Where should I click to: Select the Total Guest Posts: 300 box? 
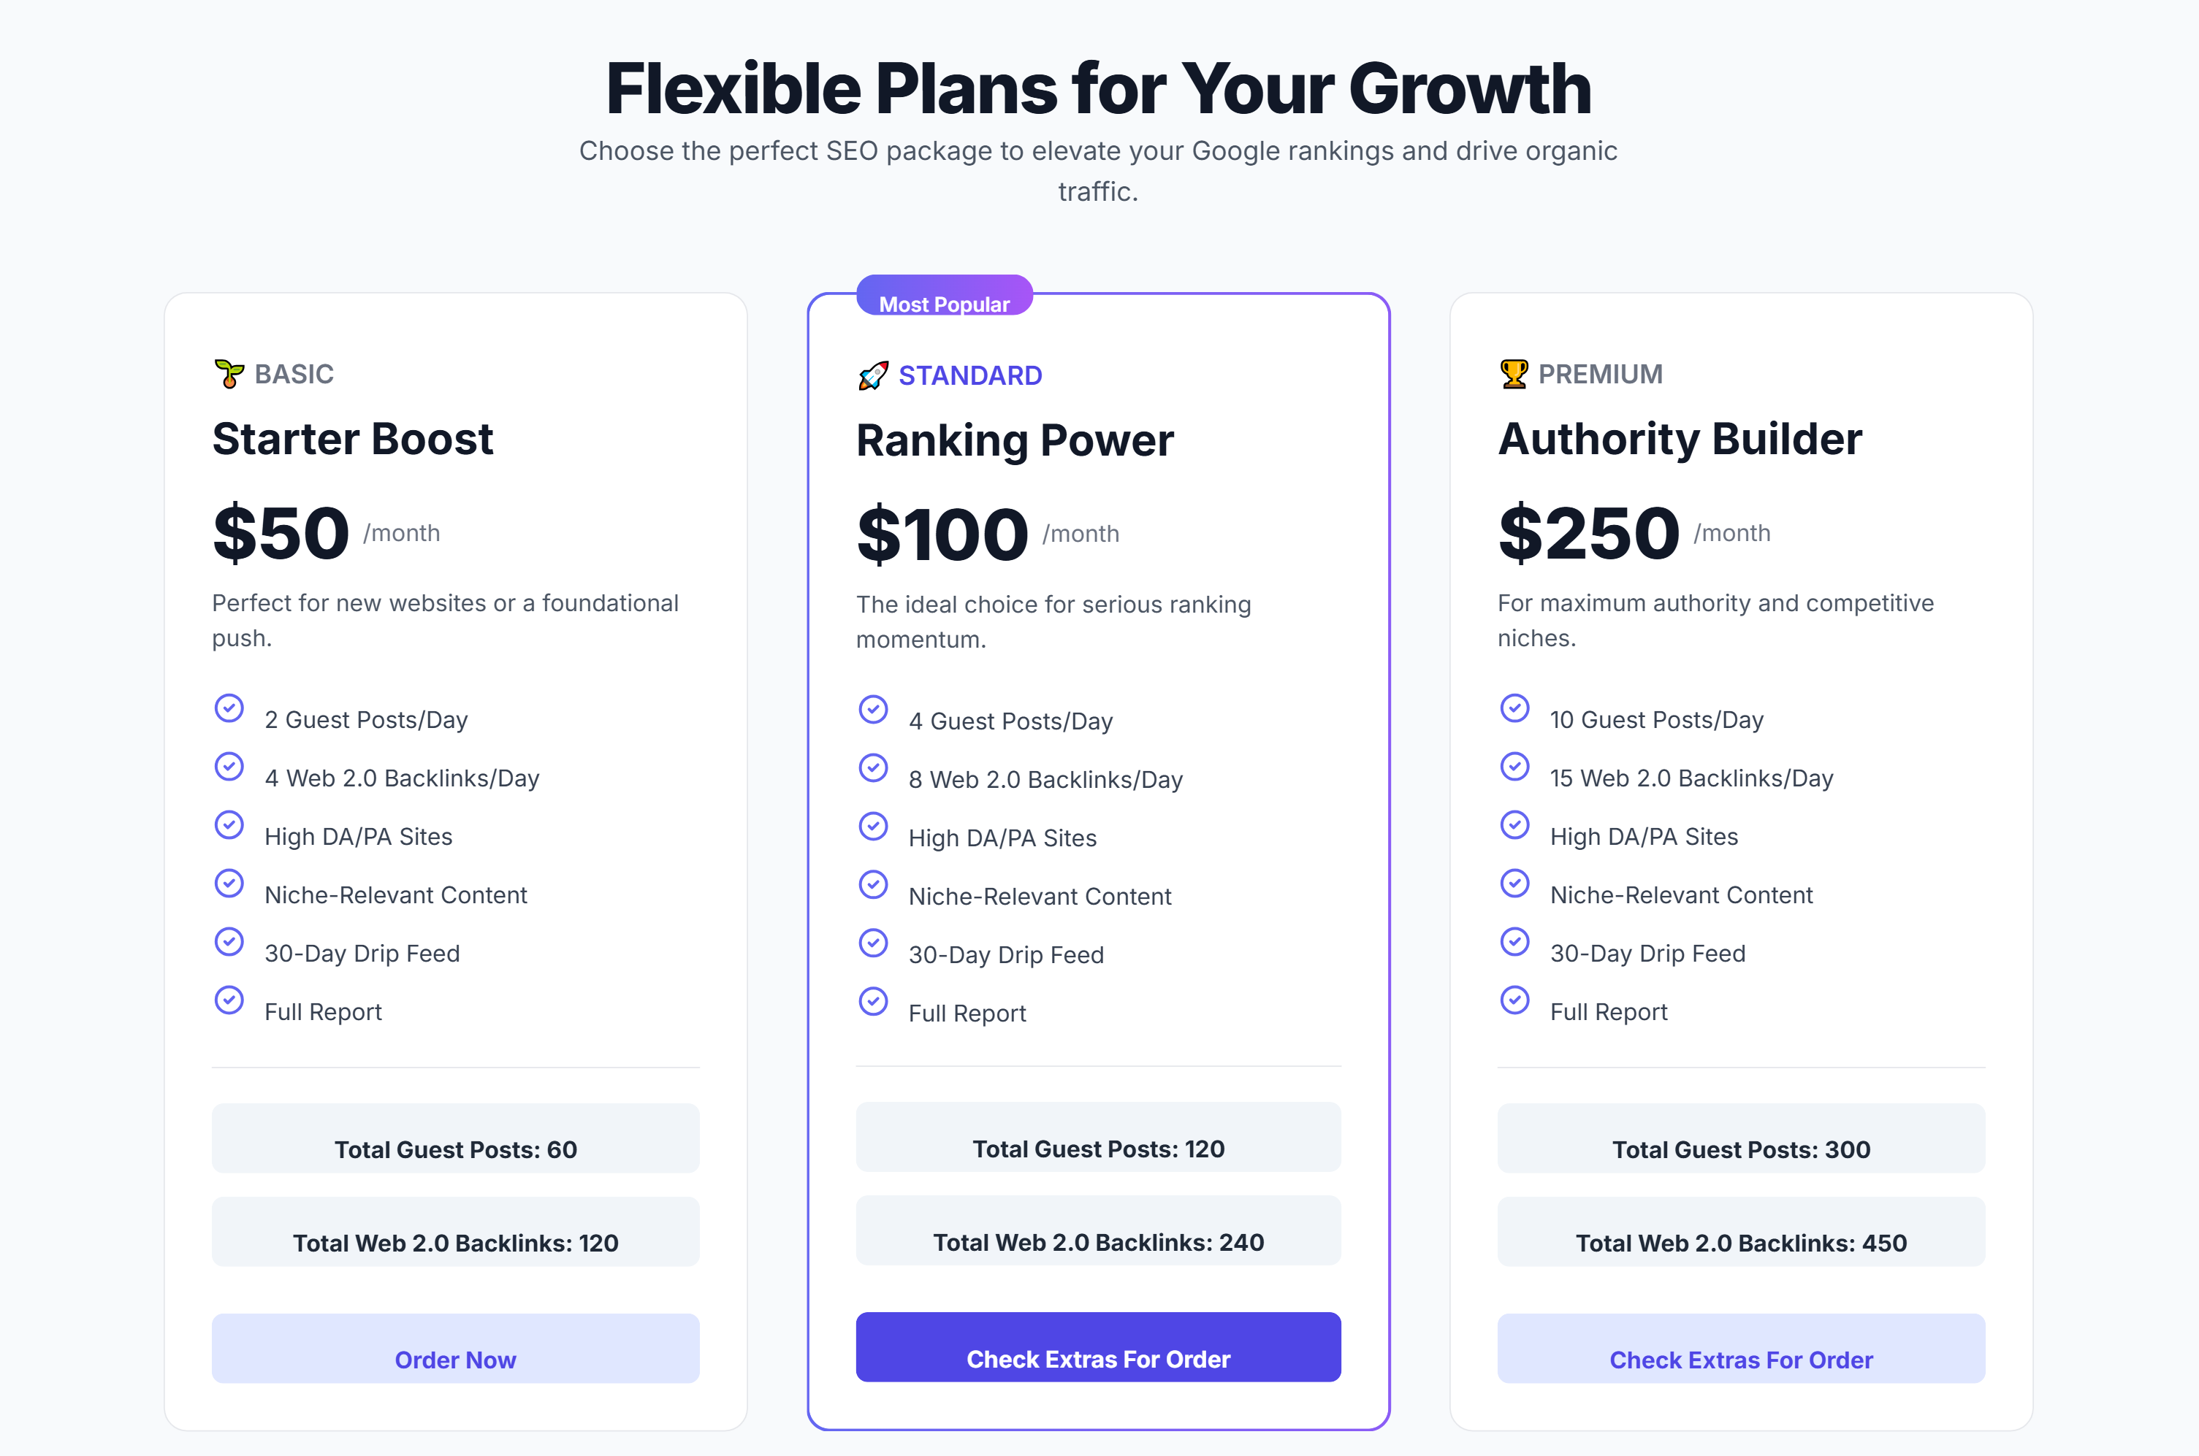[x=1741, y=1138]
